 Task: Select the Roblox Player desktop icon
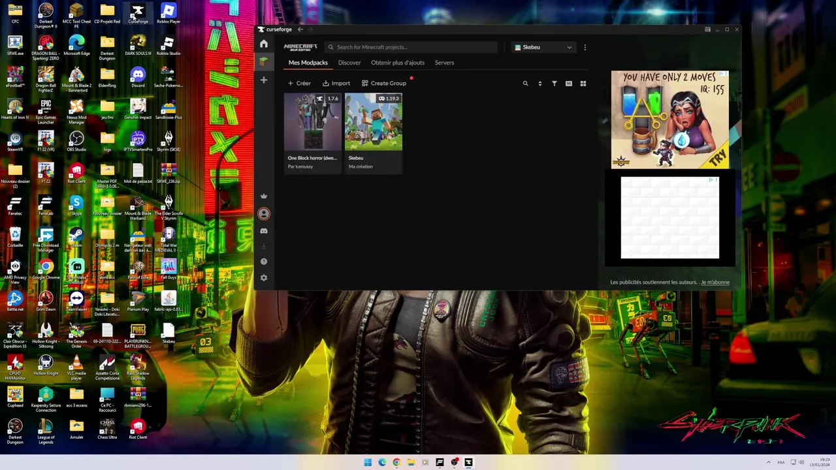[169, 14]
